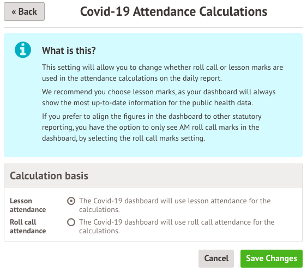The image size is (307, 272).
Task: Click the 'Calculation basis' section header
Action: point(49,176)
